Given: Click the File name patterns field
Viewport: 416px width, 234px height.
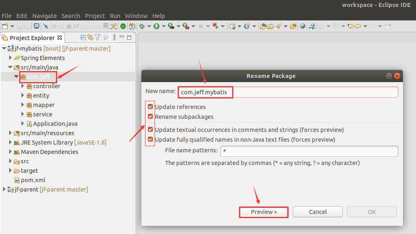Looking at the screenshot, I should point(309,151).
